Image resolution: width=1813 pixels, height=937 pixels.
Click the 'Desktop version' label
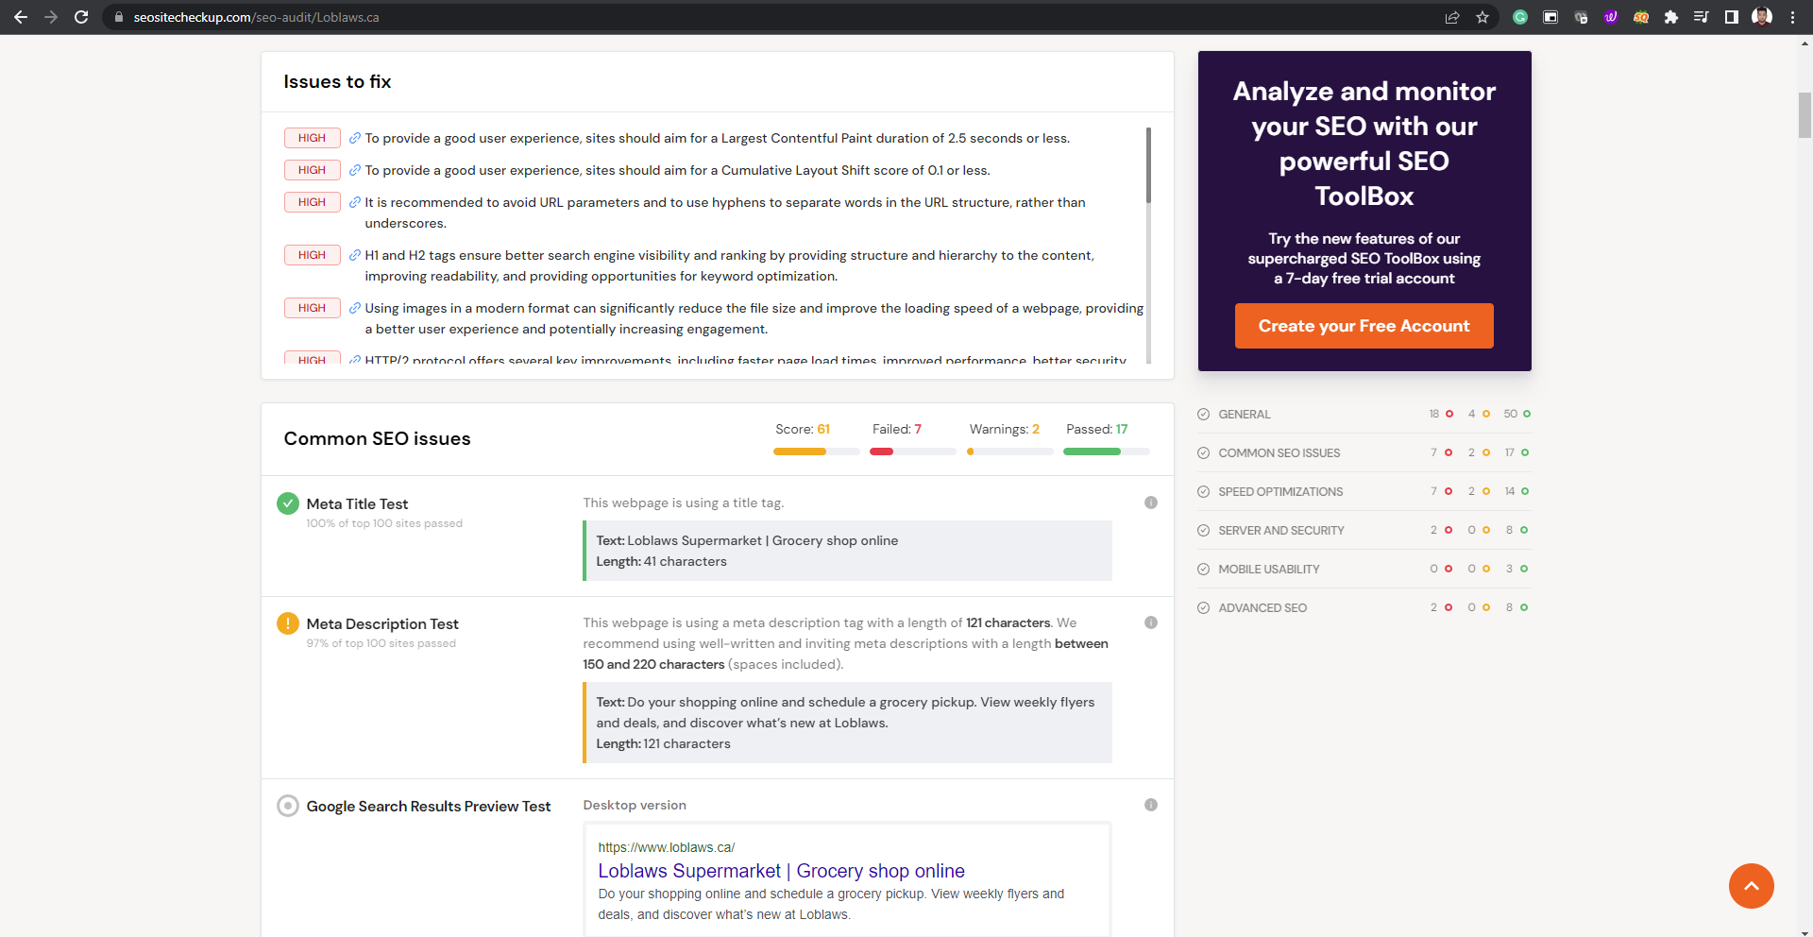[x=635, y=805]
